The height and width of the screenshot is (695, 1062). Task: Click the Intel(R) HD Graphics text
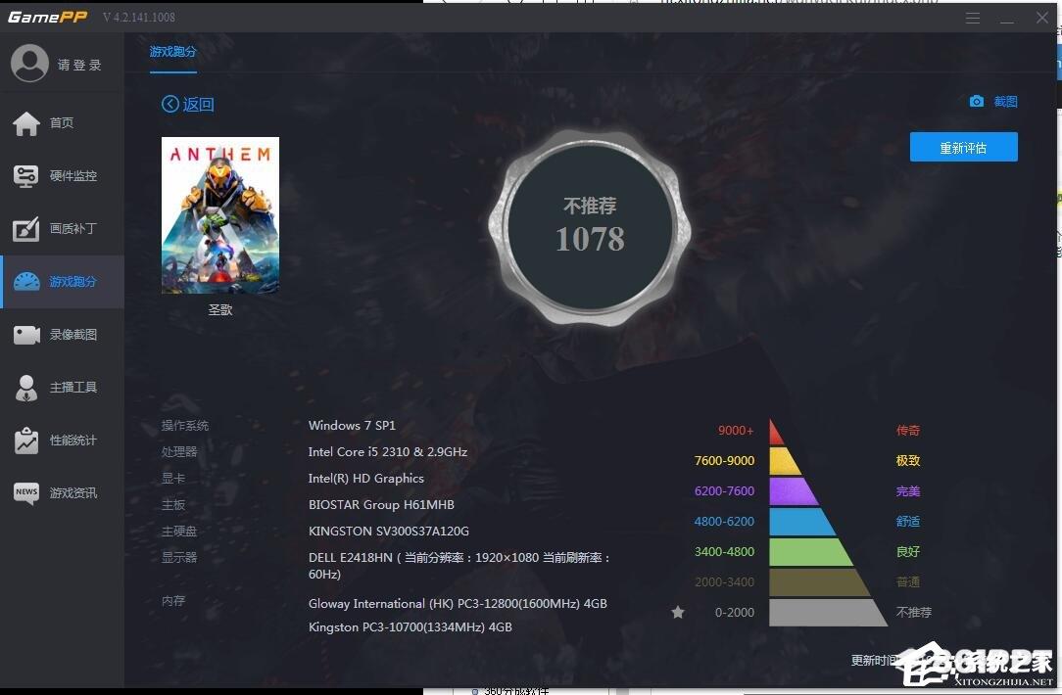[x=365, y=479]
